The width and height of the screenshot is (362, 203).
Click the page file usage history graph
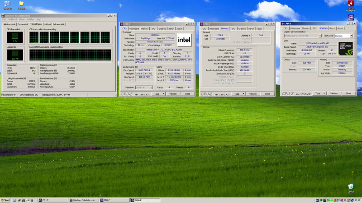[x=70, y=55]
